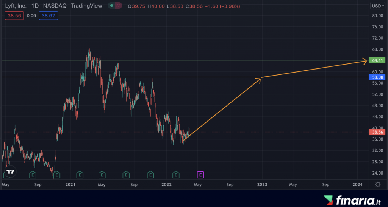The image size is (388, 207).
Task: Open earnings marker just right of 2022
Action: (176, 175)
